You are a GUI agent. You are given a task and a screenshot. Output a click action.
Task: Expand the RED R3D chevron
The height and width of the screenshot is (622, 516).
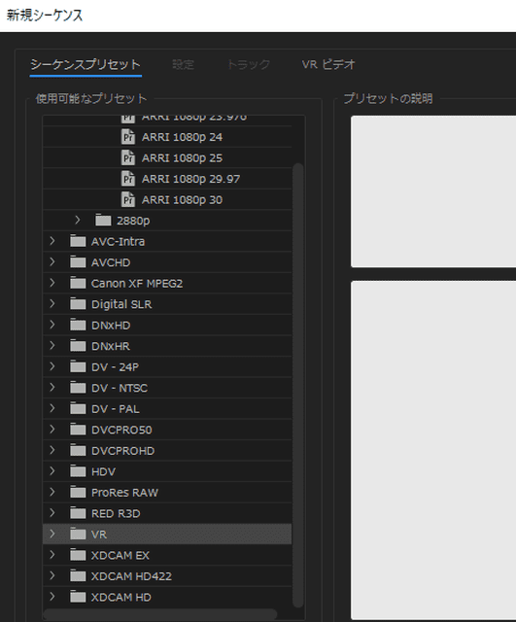coord(52,513)
